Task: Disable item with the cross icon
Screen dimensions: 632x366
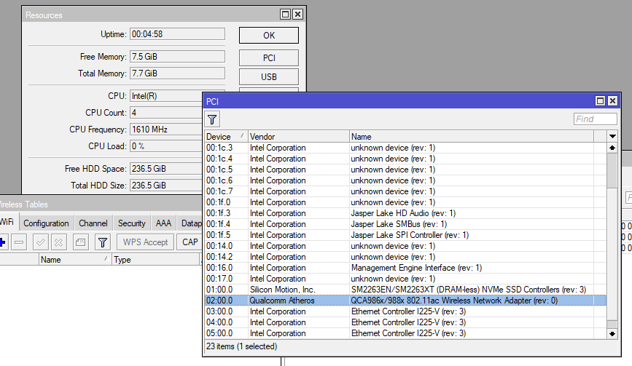Action: [x=59, y=242]
